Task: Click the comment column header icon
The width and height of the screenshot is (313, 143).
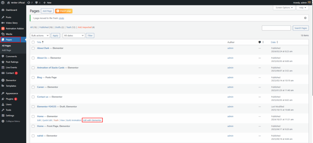Action: pos(260,42)
